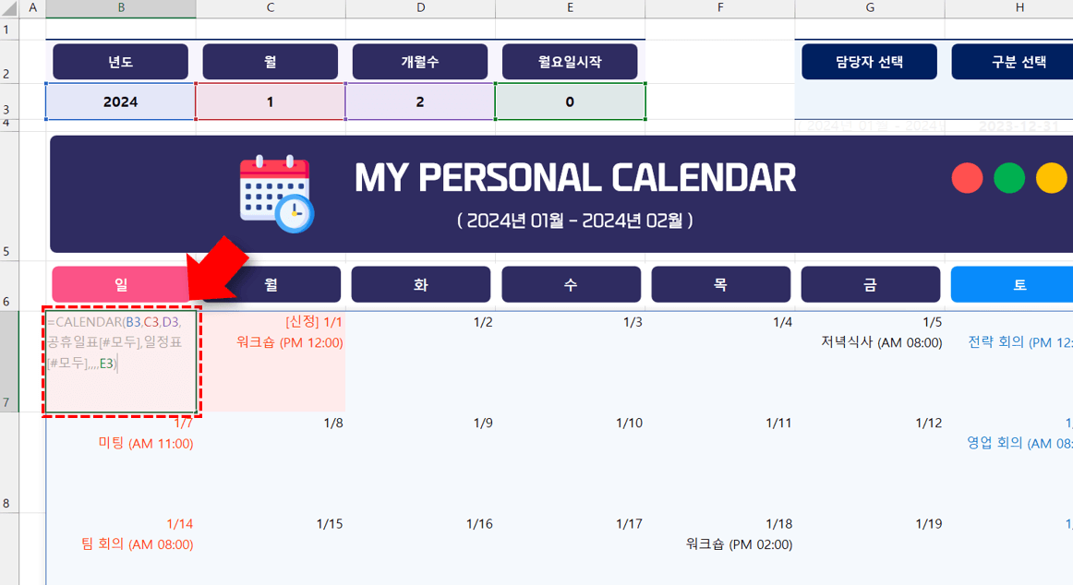Click the green circle in banner

coord(1008,178)
